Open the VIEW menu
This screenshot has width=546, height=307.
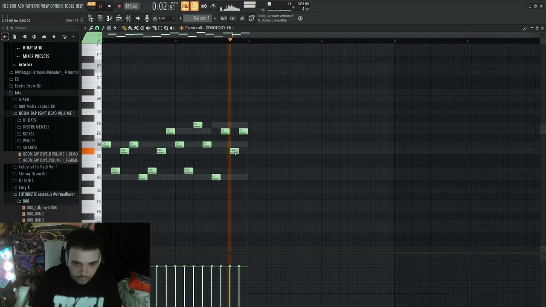pos(45,6)
